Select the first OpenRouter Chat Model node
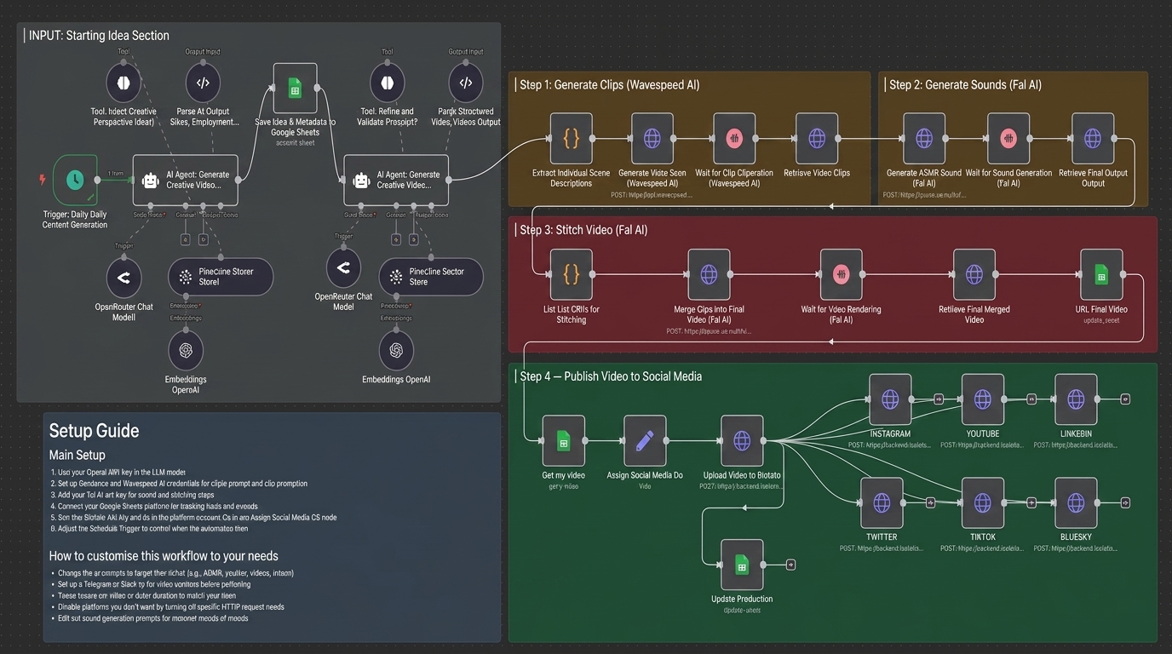This screenshot has width=1172, height=654. 124,277
